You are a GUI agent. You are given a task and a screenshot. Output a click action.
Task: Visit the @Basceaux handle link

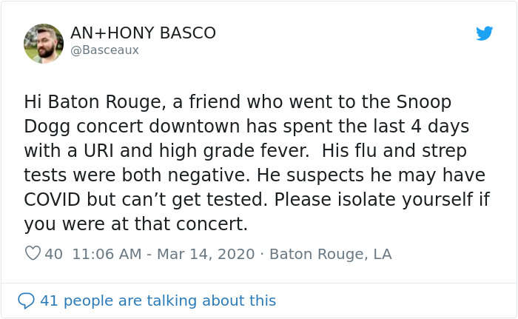pyautogui.click(x=104, y=50)
